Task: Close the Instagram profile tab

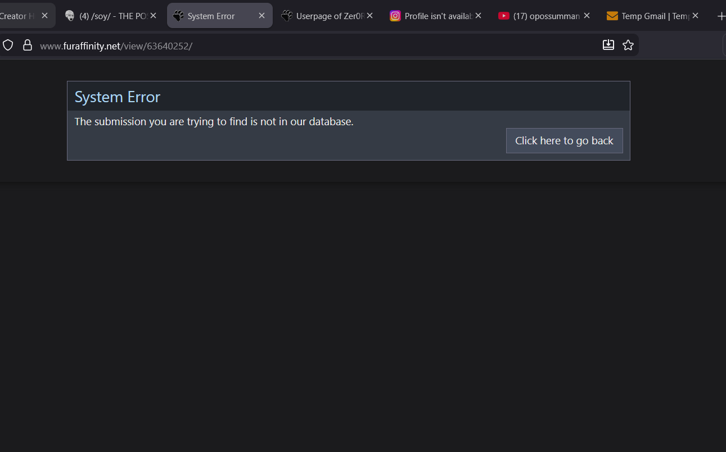Action: pos(479,16)
